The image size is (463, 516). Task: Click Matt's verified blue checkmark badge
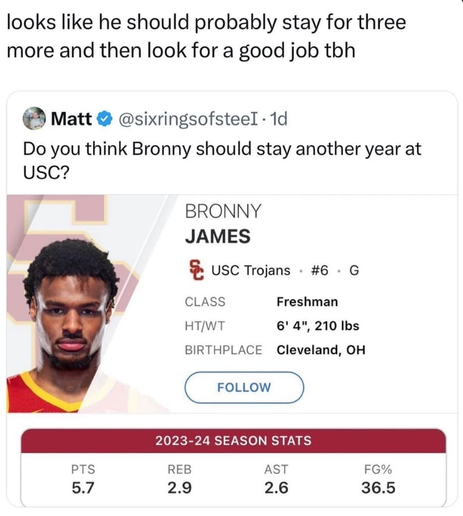[x=103, y=118]
